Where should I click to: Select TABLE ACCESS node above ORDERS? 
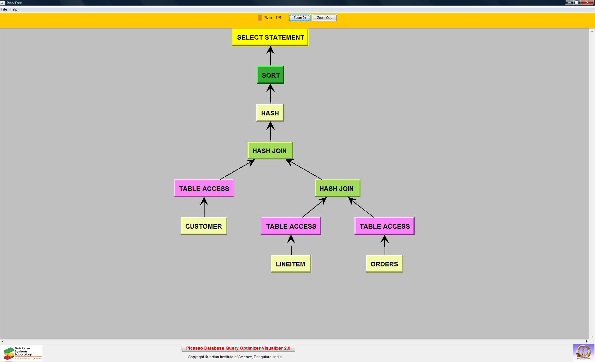pyautogui.click(x=384, y=226)
